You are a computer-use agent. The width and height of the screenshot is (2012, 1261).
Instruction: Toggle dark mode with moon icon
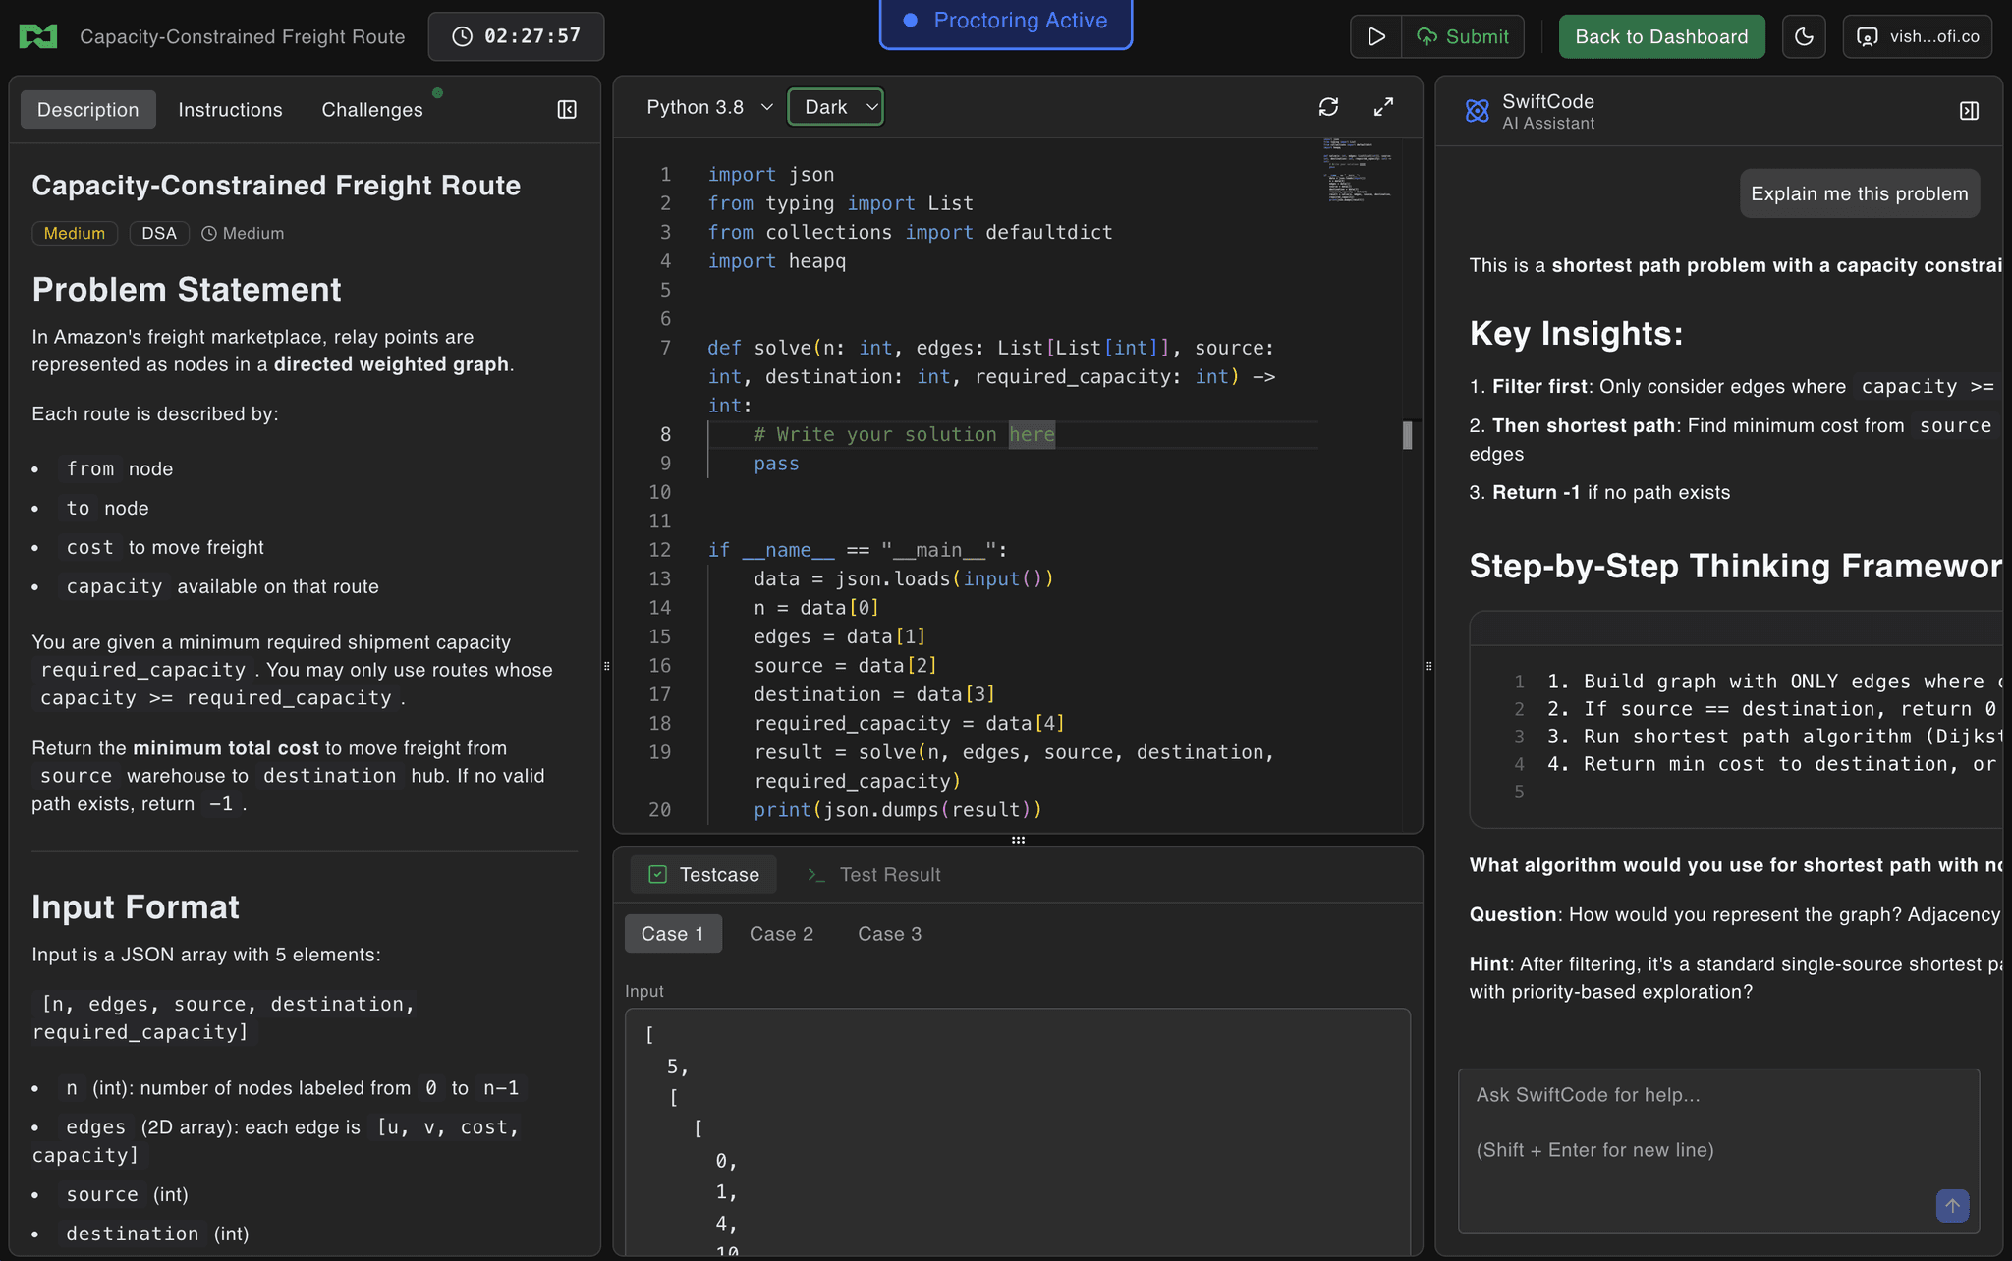[1804, 36]
